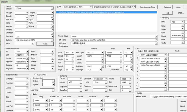
Task: Click the Search button
Action: pyautogui.click(x=45, y=44)
